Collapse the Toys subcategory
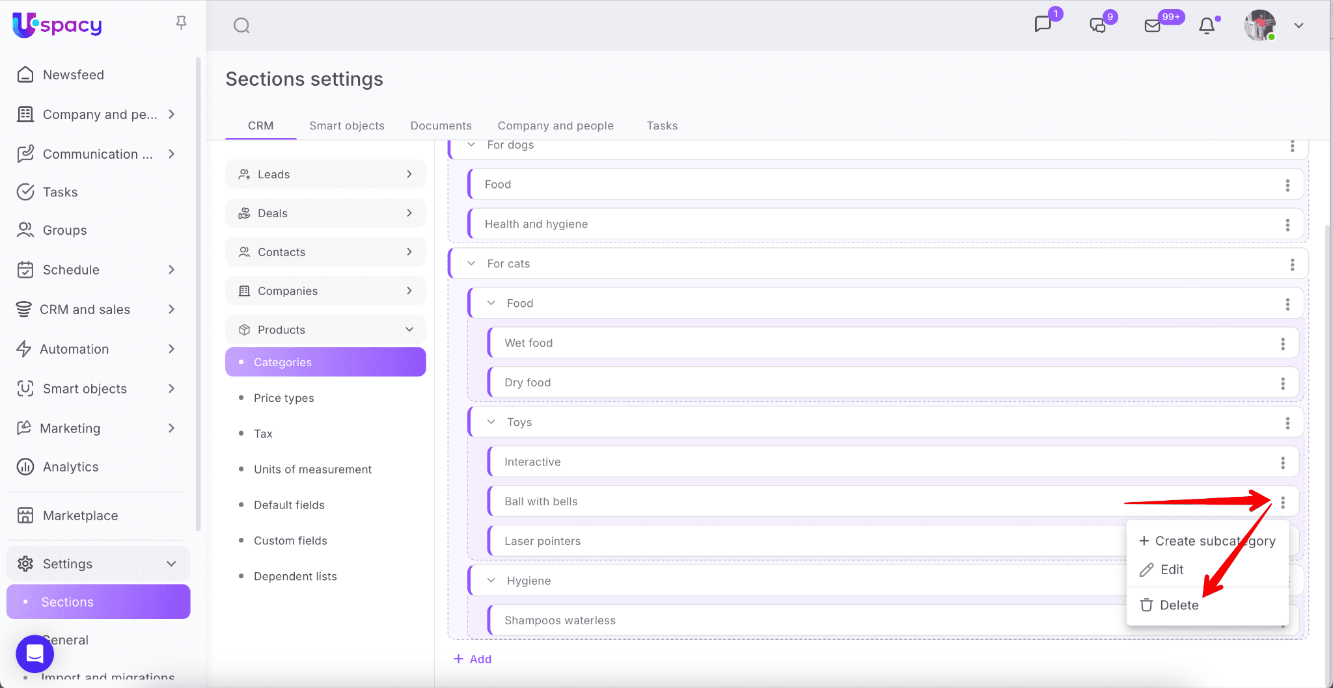Image resolution: width=1333 pixels, height=688 pixels. coord(491,422)
